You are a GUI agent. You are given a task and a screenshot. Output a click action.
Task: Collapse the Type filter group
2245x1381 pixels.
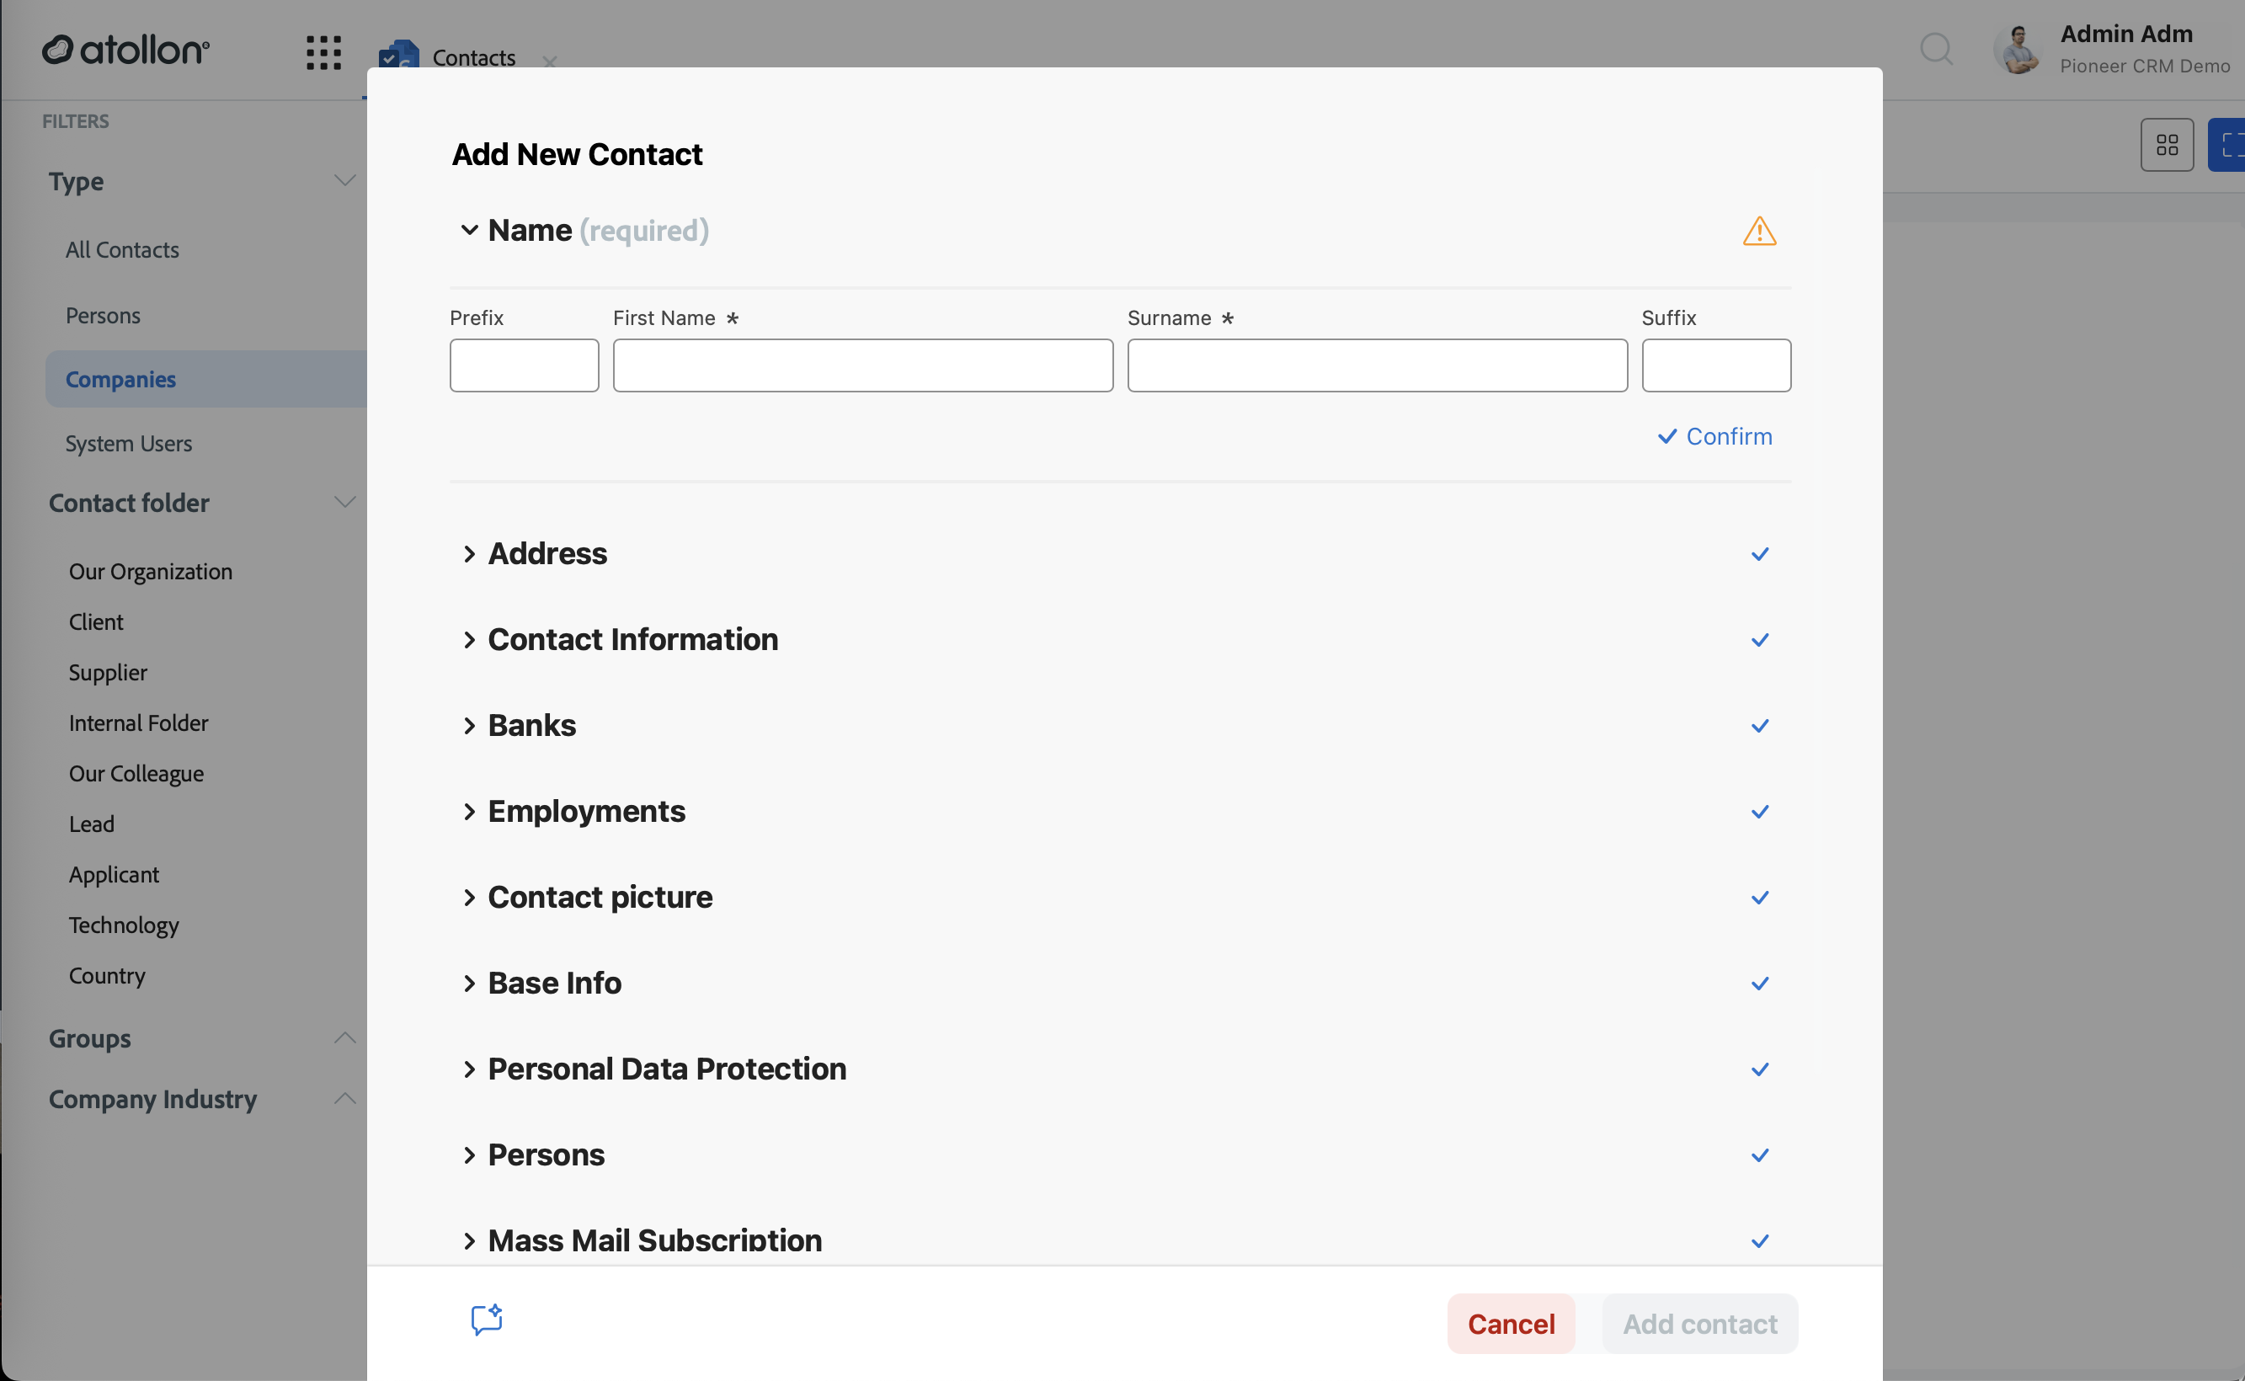pos(344,181)
